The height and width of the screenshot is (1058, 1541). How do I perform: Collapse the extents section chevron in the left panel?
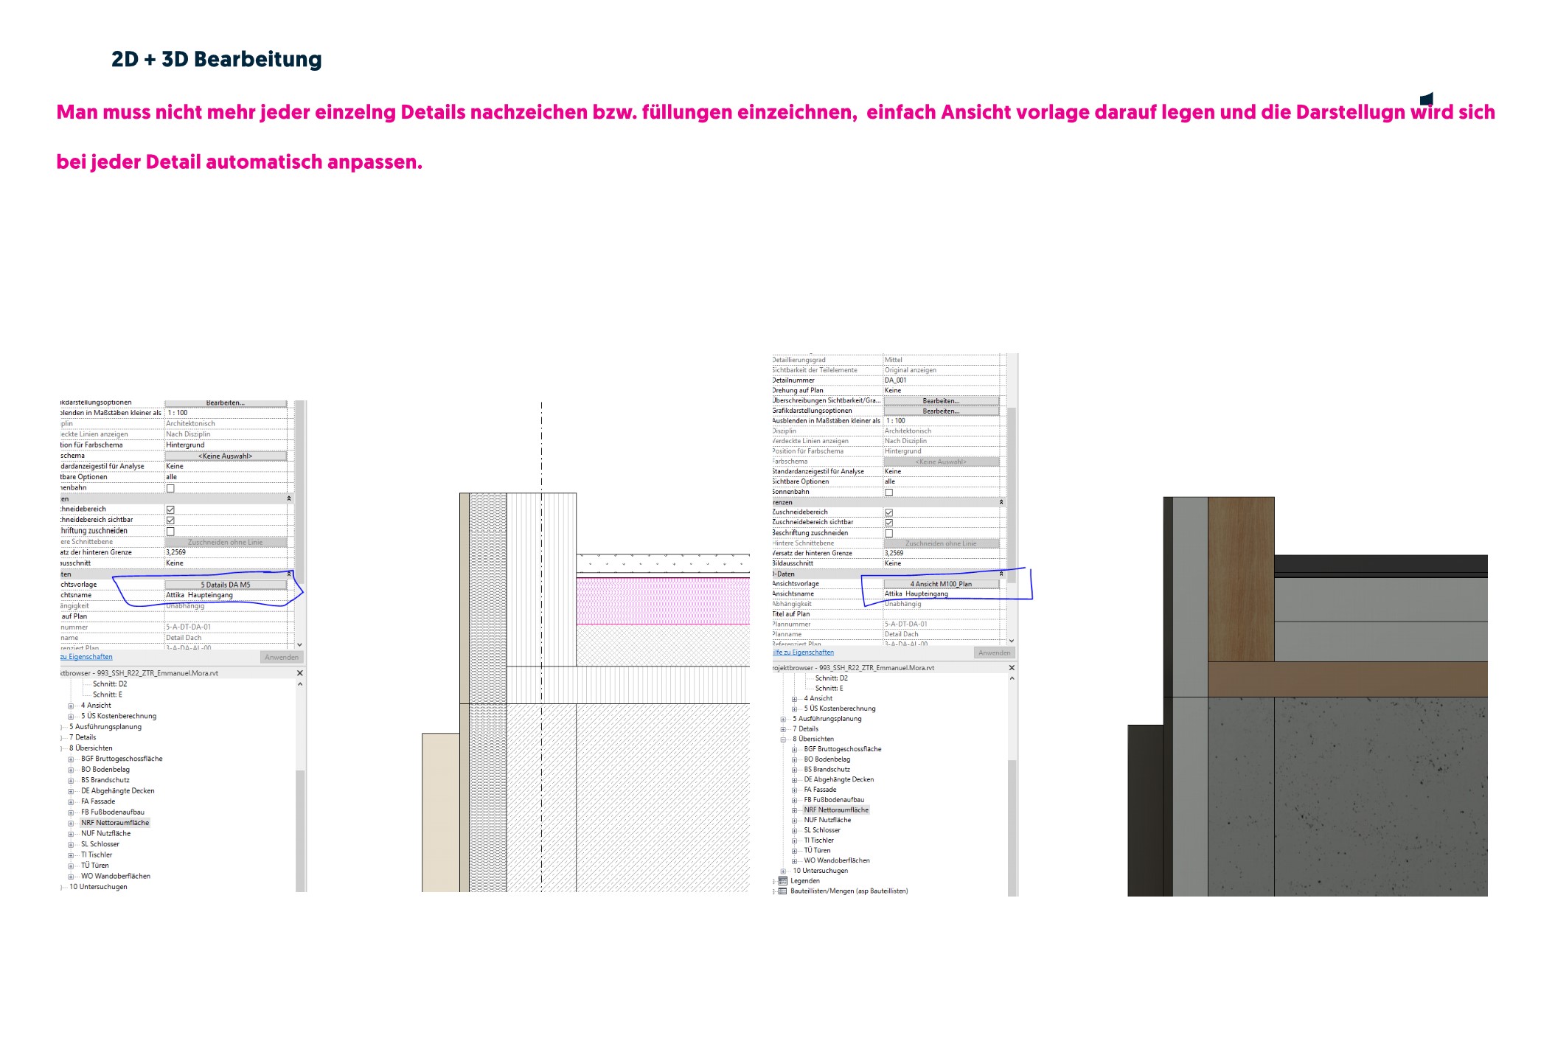289,499
